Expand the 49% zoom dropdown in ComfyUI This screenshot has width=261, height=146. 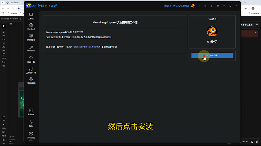click(244, 142)
